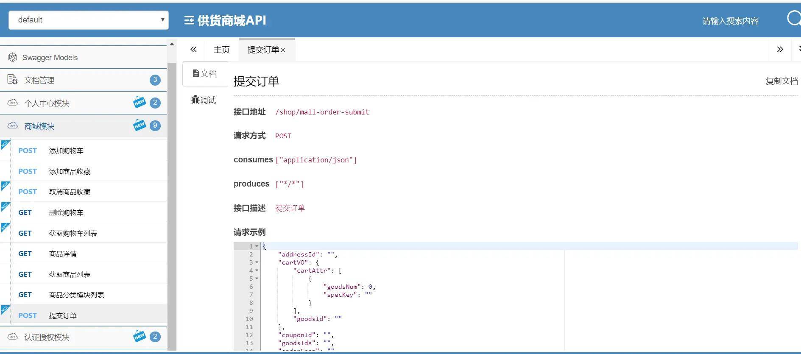
Task: Click the count badge 3 on 文档管理
Action: pos(155,80)
